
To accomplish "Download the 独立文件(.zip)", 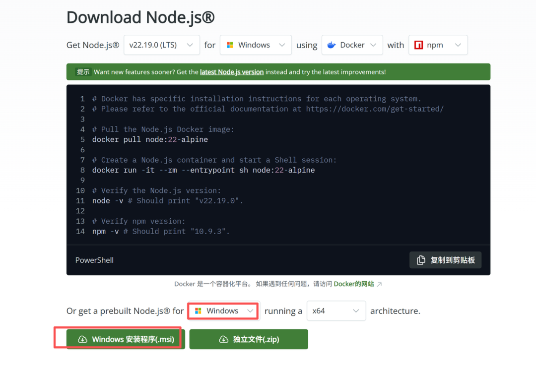I will point(249,339).
